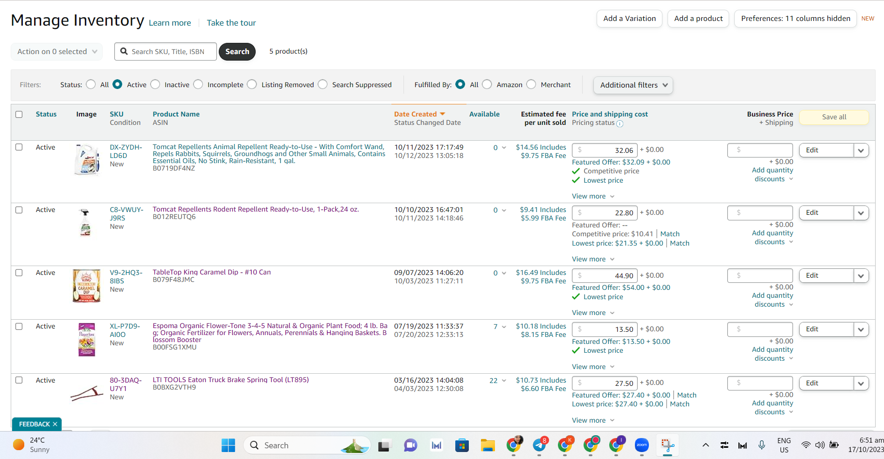The height and width of the screenshot is (459, 884).
Task: Close the FEEDBACK tab with the X
Action: coord(55,424)
